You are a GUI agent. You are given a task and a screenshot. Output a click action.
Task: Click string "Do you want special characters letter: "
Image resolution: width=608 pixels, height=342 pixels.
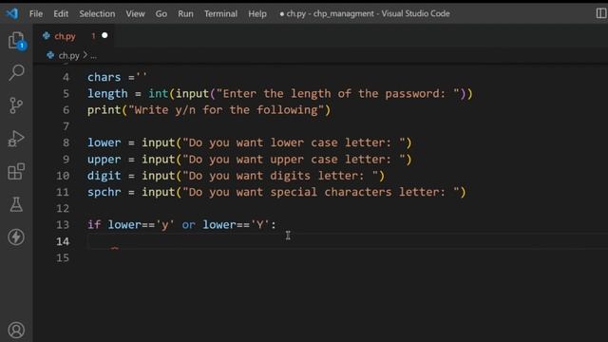(x=321, y=192)
